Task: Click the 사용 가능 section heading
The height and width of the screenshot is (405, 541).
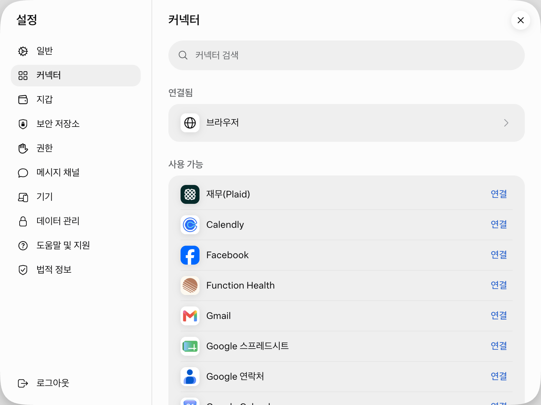Action: point(186,164)
